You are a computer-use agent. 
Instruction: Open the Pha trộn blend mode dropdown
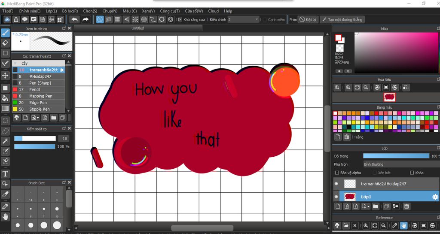401,164
